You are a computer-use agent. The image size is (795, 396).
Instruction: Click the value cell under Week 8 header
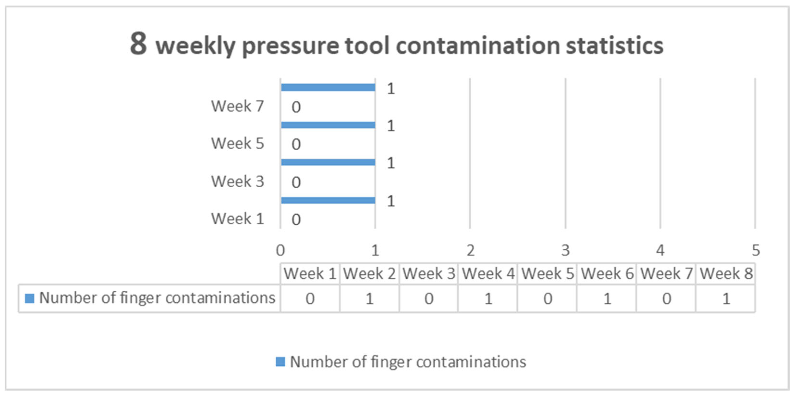pos(726,299)
